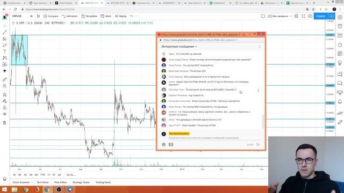This screenshot has width=344, height=193.
Task: Open the notifications bell icon
Action: coord(340,101)
